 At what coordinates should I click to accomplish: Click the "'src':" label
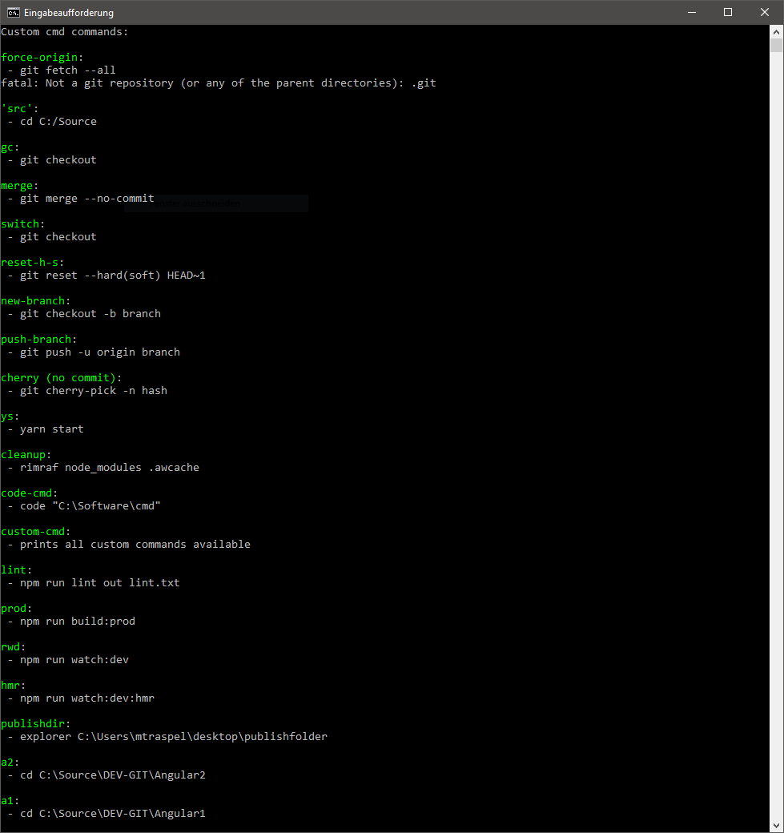click(x=20, y=108)
